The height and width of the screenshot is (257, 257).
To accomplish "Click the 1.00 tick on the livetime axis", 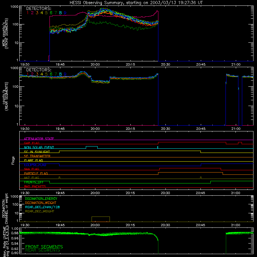I will pyautogui.click(x=15, y=228).
